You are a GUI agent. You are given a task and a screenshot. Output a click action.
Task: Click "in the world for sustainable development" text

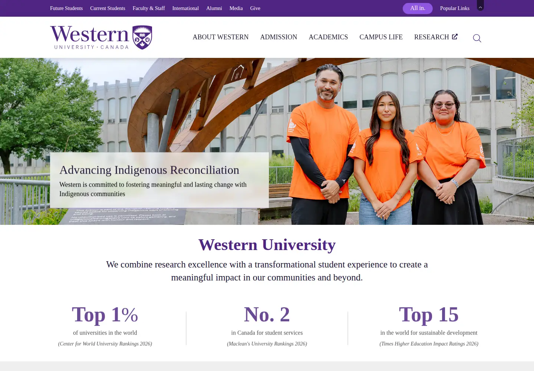tap(429, 333)
